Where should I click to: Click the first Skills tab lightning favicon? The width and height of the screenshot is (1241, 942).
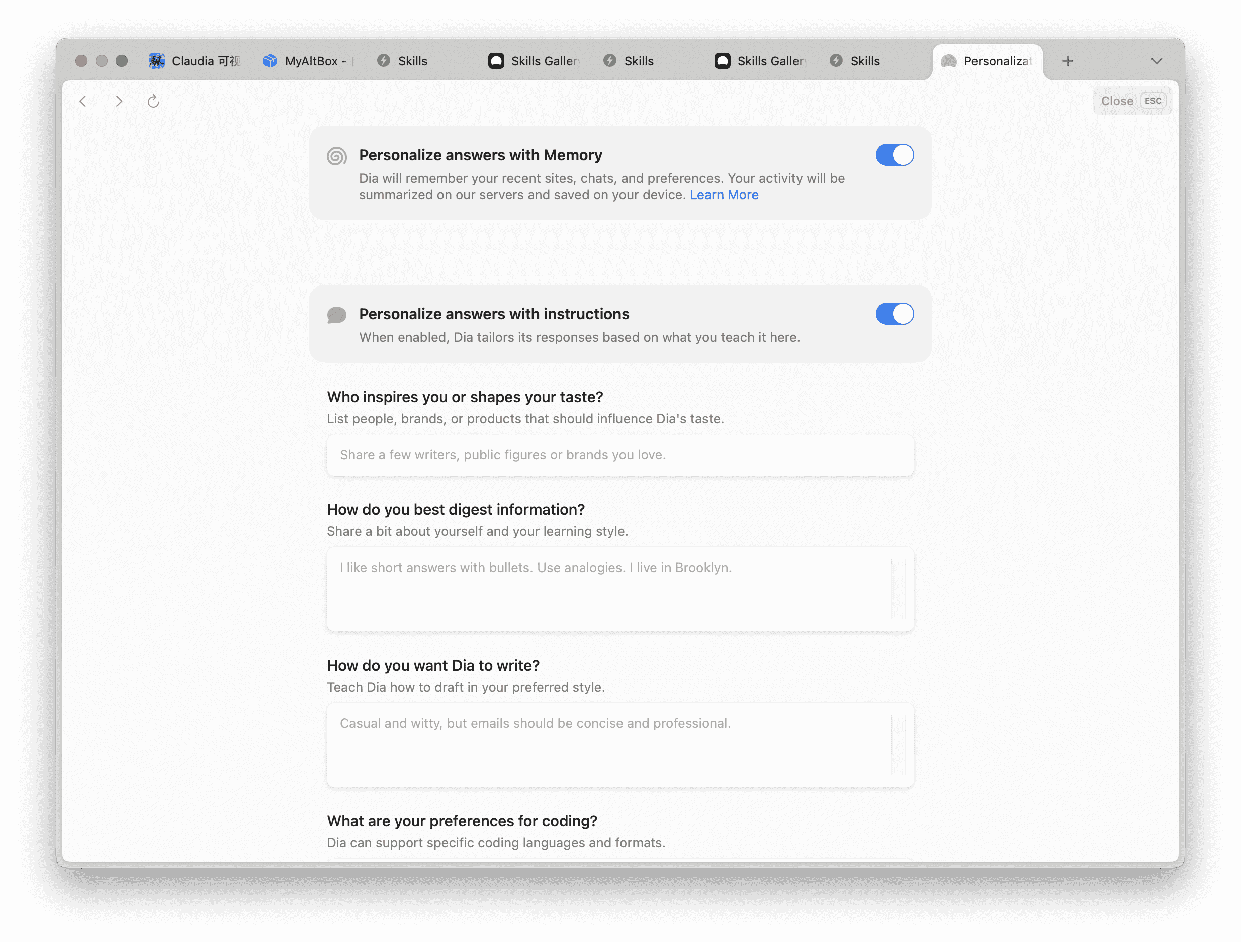pyautogui.click(x=383, y=60)
